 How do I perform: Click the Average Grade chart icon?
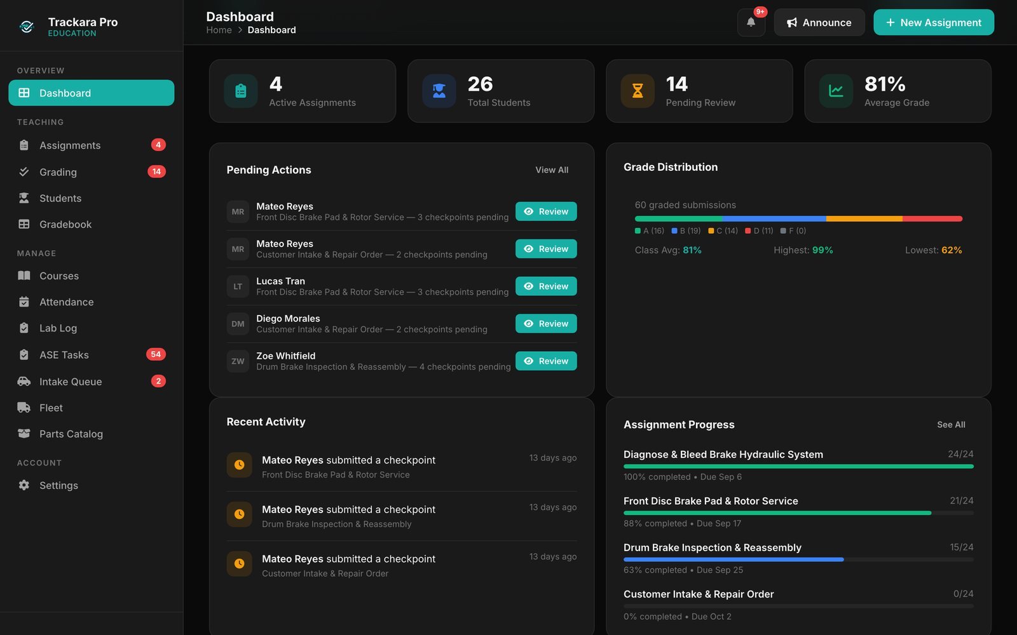836,91
